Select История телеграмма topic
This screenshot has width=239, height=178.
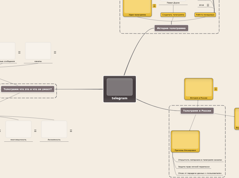pos(171,28)
